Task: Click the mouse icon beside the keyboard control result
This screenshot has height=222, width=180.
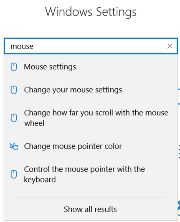Action: tap(14, 174)
